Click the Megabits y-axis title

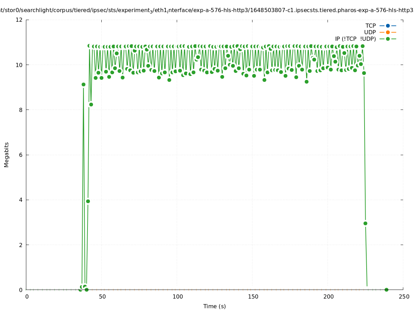[7, 154]
